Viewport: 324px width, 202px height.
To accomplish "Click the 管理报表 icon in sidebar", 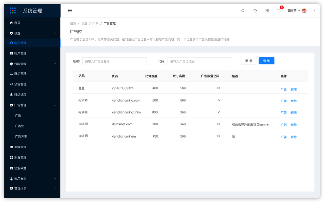I will [x=11, y=188].
